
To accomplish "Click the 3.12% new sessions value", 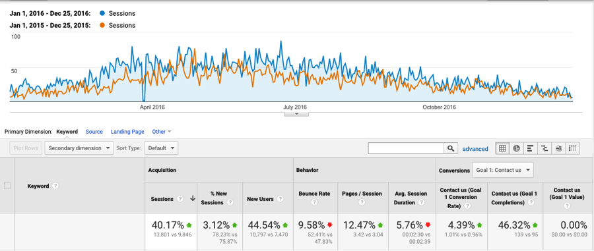I will tap(216, 225).
